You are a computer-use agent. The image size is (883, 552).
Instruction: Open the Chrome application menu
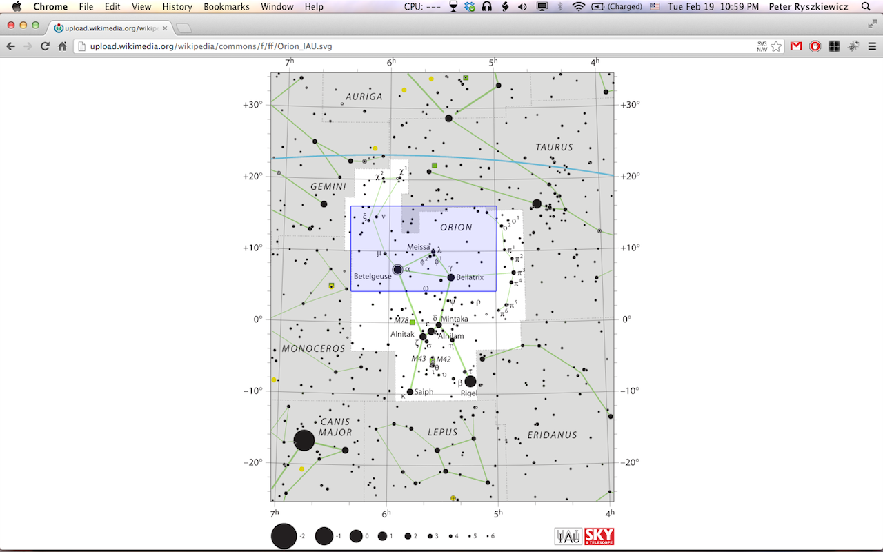[x=50, y=6]
